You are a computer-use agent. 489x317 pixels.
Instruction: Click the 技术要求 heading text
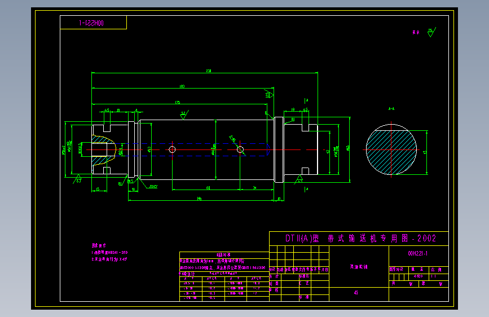[99, 245]
